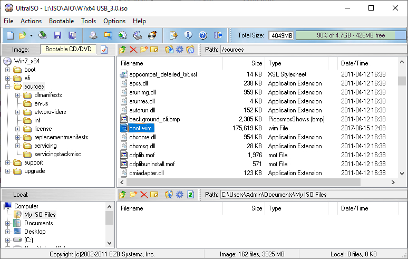Image resolution: width=408 pixels, height=259 pixels.
Task: Click the Extract files icon in the image pane
Action: point(169,49)
